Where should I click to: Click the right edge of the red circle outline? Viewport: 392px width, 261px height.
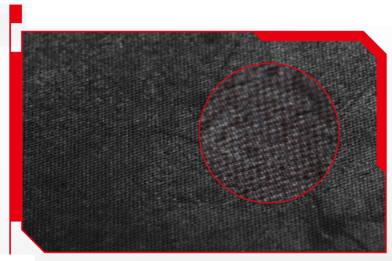339,133
